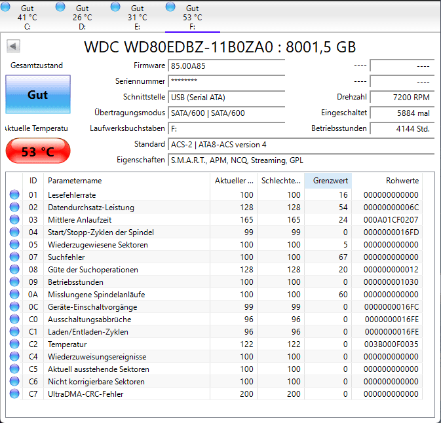Image resolution: width=441 pixels, height=423 pixels.
Task: Click status orb of Datendurchsatz-Leistung row
Action: pos(14,207)
